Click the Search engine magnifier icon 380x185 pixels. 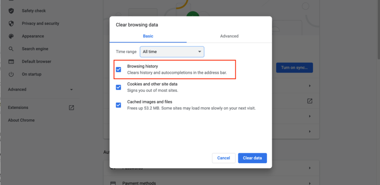point(11,49)
